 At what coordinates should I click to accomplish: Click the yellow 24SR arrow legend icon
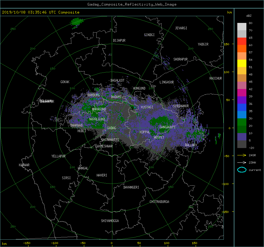tap(242, 155)
